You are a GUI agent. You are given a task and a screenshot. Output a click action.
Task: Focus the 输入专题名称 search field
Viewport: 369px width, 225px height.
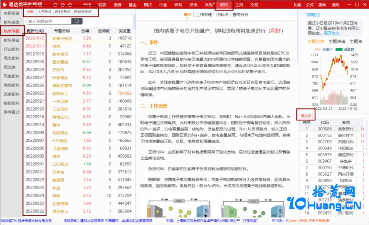click(x=49, y=21)
